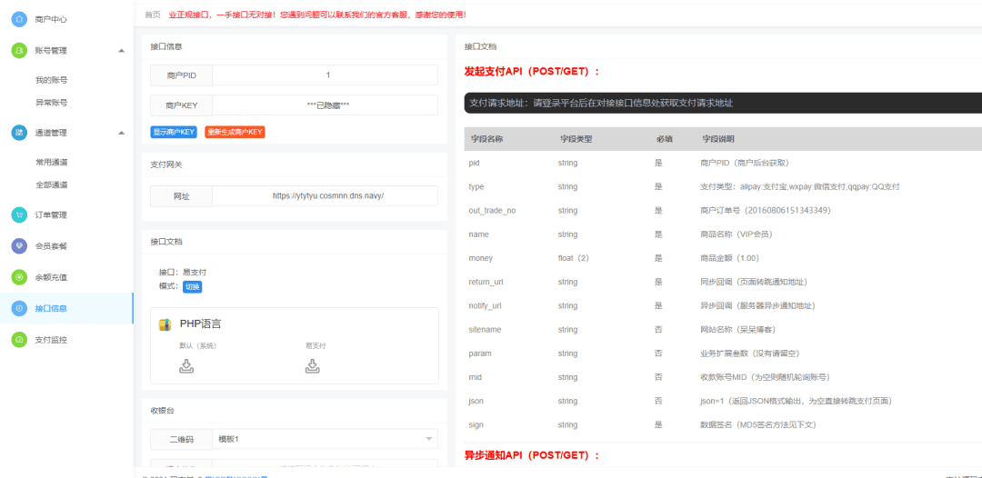Click the 会员套餐 diamond icon

(x=19, y=246)
